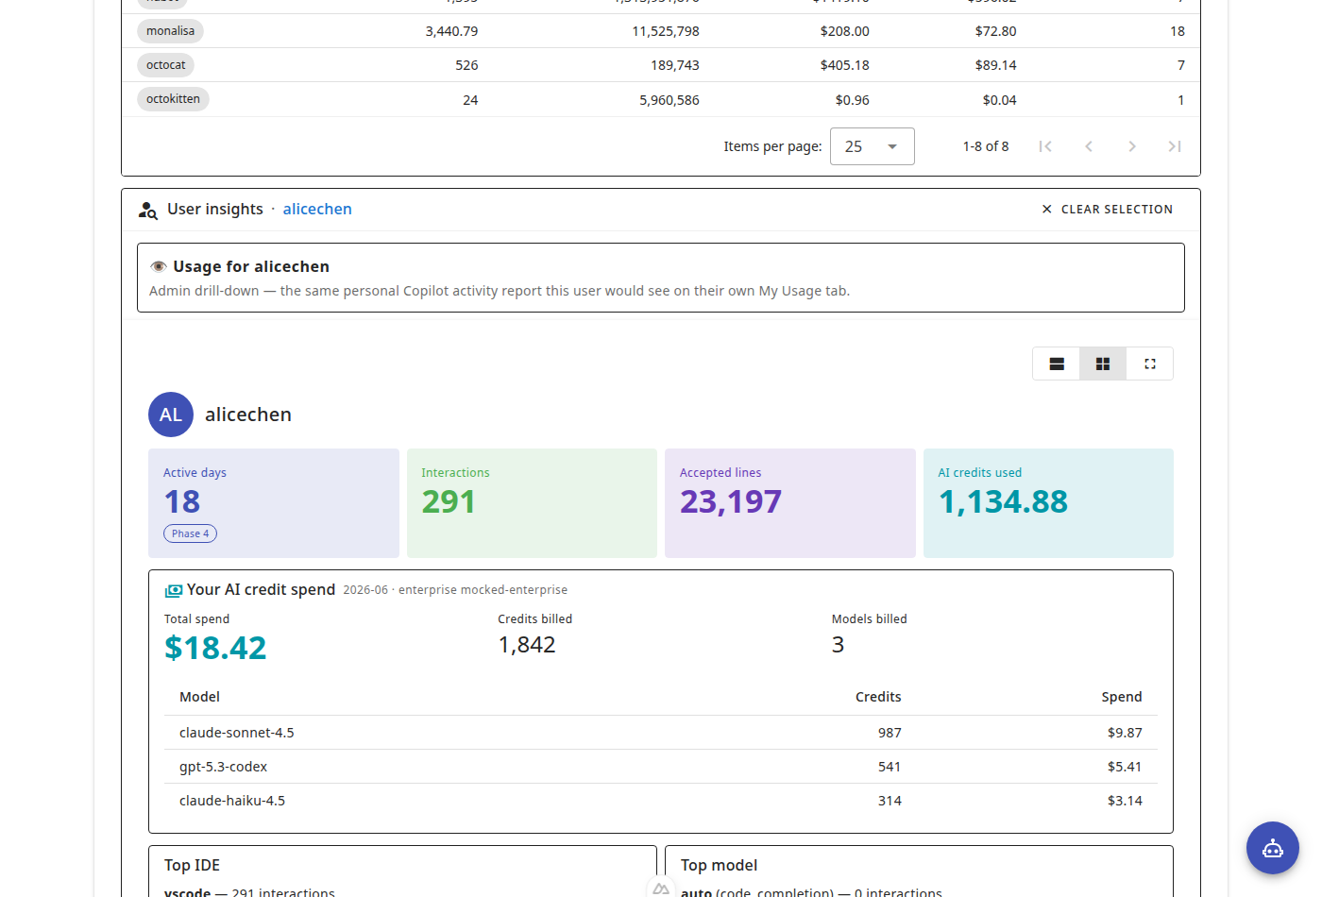
Task: Click the claude-sonnet-4.5 model row
Action: click(x=661, y=733)
